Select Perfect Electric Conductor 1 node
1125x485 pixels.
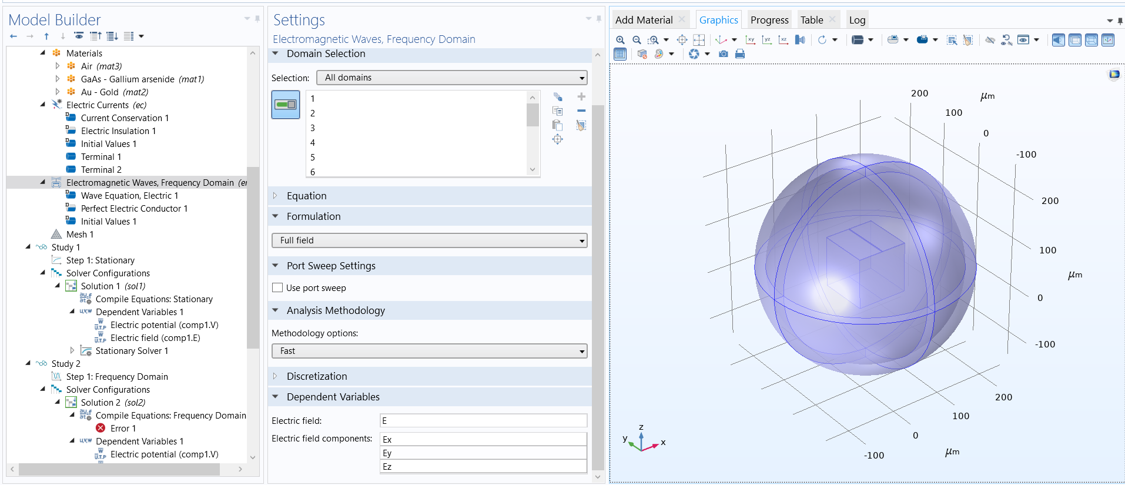(134, 209)
